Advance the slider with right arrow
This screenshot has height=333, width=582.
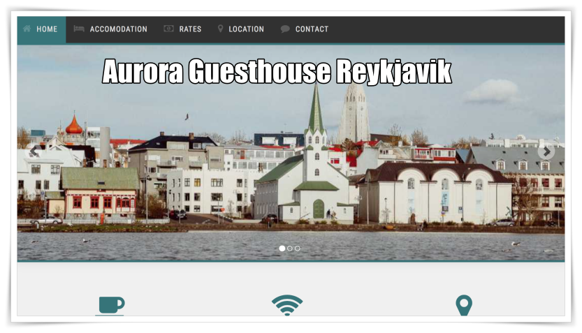click(546, 151)
